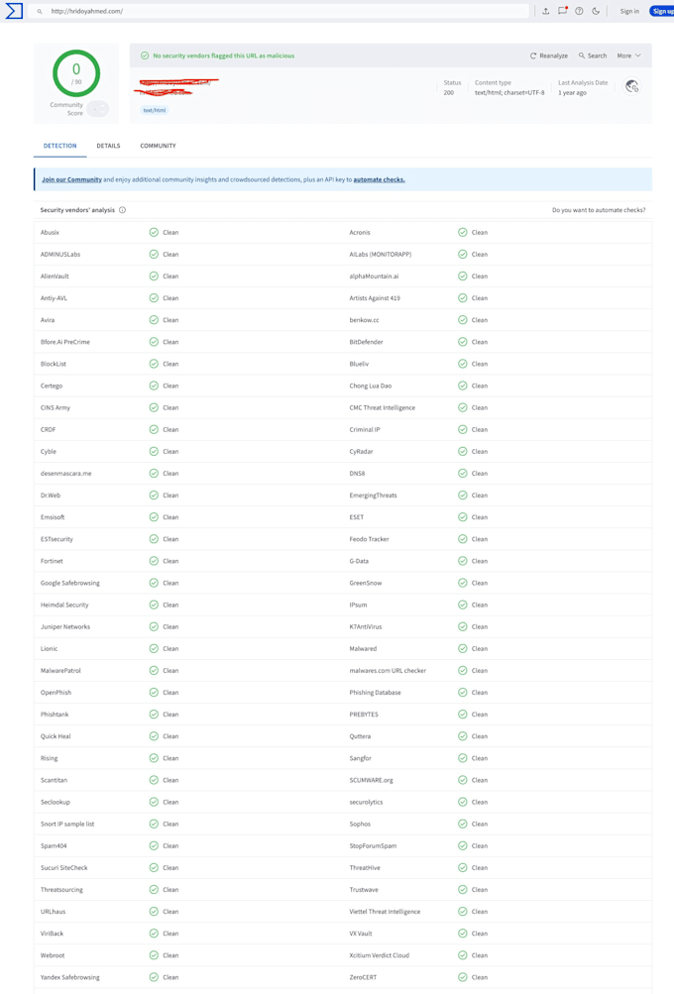Select the Sucuri SiteCheck vendor name
674x994 pixels.
coord(64,868)
